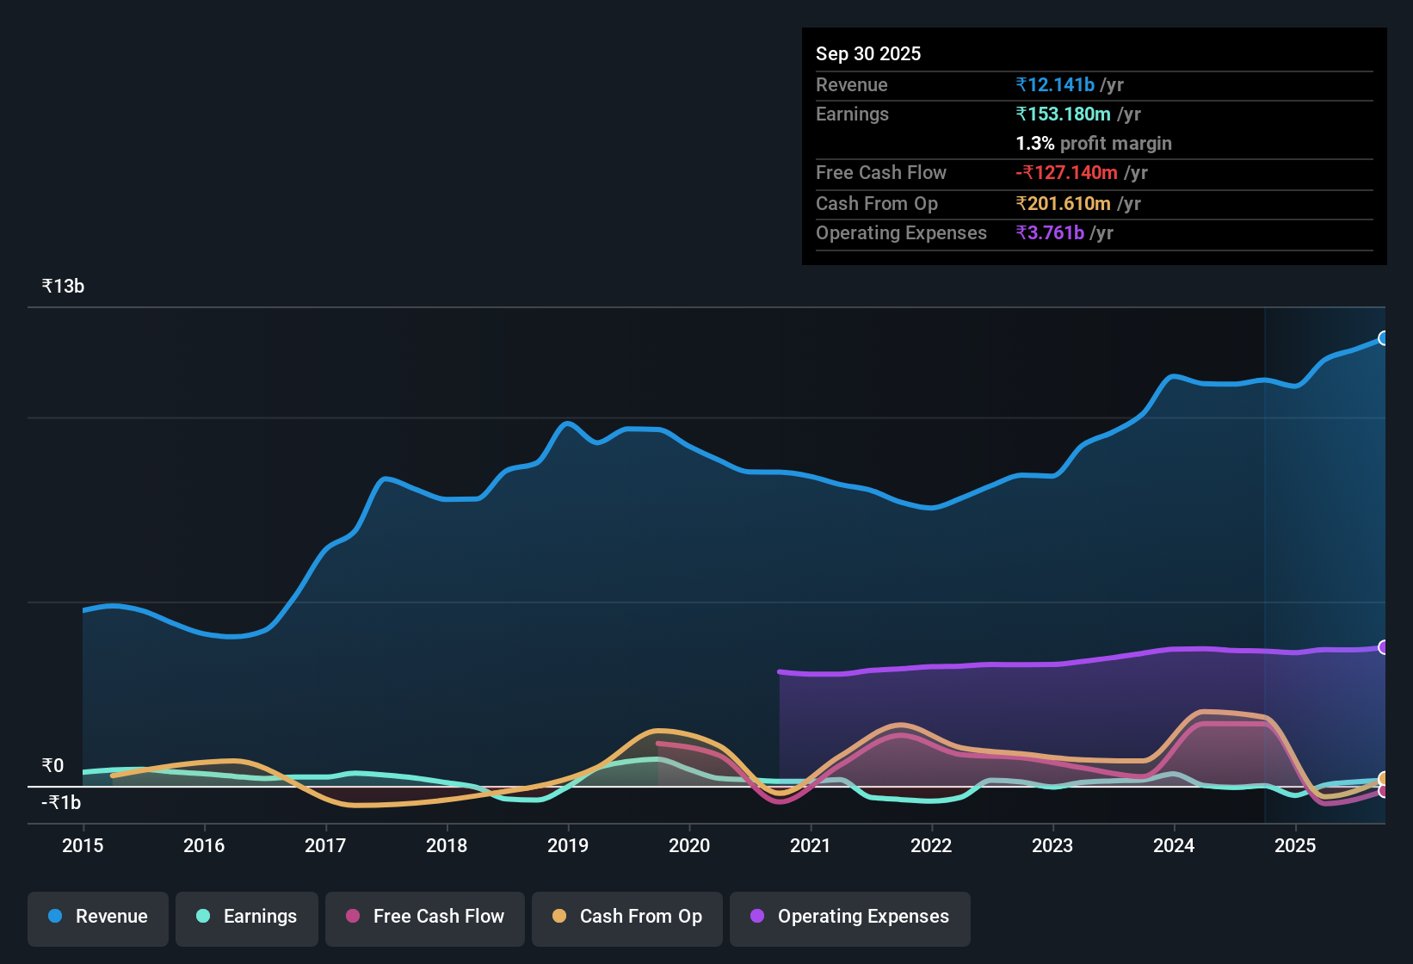The width and height of the screenshot is (1413, 964).
Task: Click the 2024 peak of the Revenue line
Action: 1173,375
